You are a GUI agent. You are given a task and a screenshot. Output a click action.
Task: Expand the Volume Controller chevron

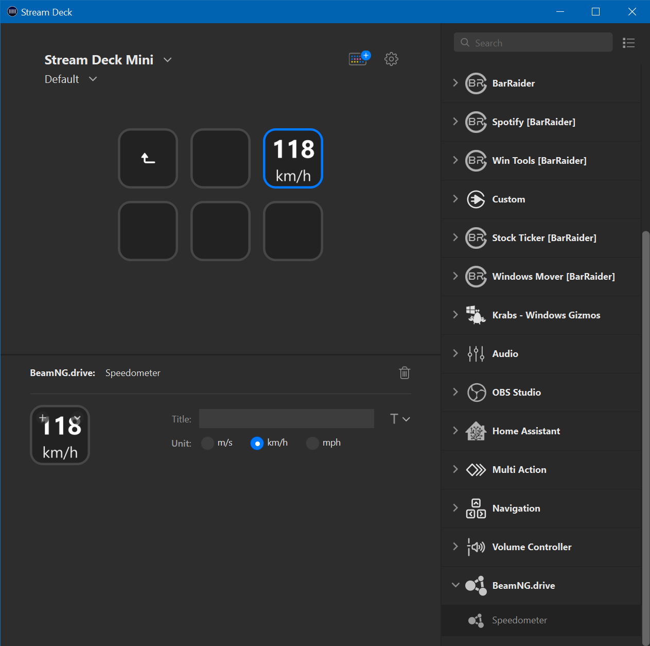point(455,547)
